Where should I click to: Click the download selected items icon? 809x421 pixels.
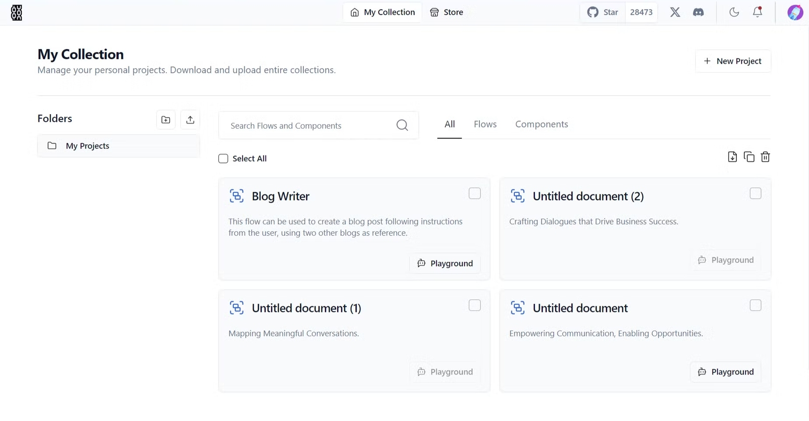(x=732, y=157)
